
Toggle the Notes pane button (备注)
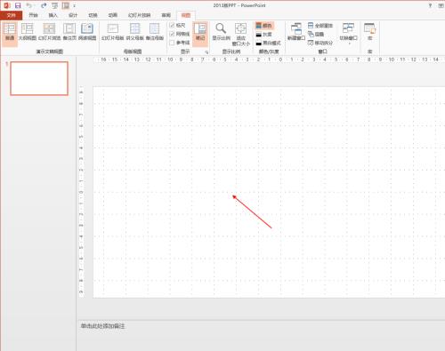(200, 32)
